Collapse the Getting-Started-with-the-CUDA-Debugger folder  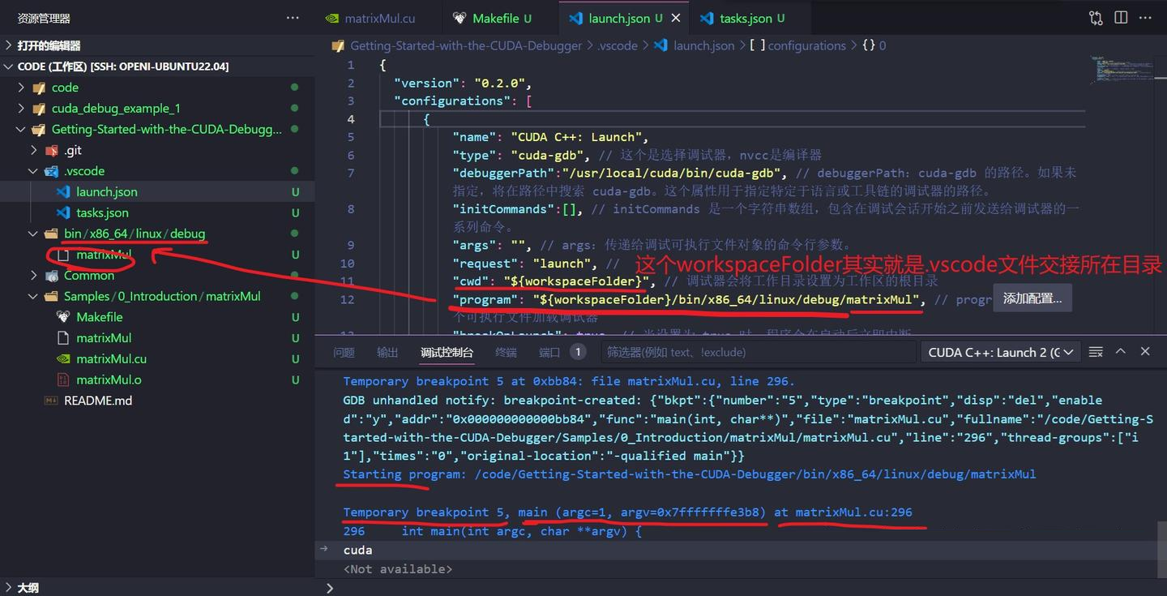click(x=21, y=130)
